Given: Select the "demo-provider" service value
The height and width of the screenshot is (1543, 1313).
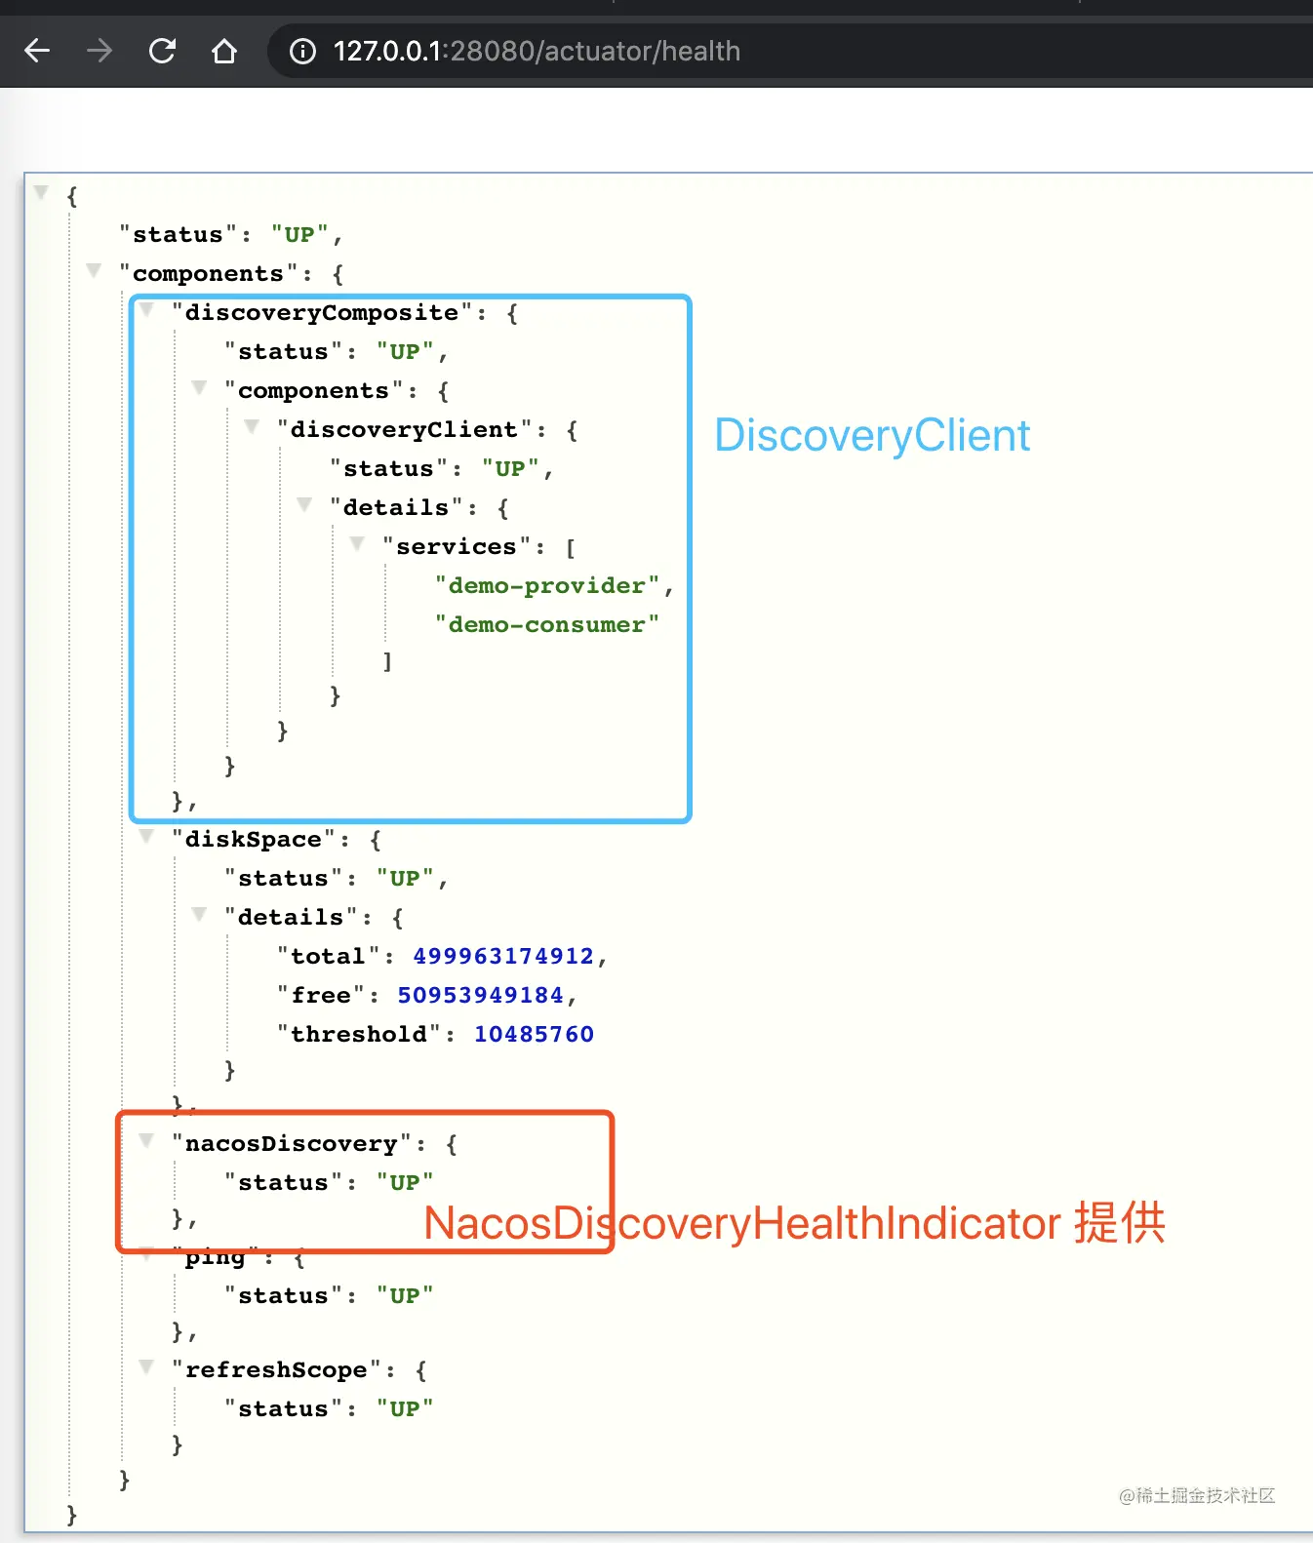Looking at the screenshot, I should (x=546, y=585).
